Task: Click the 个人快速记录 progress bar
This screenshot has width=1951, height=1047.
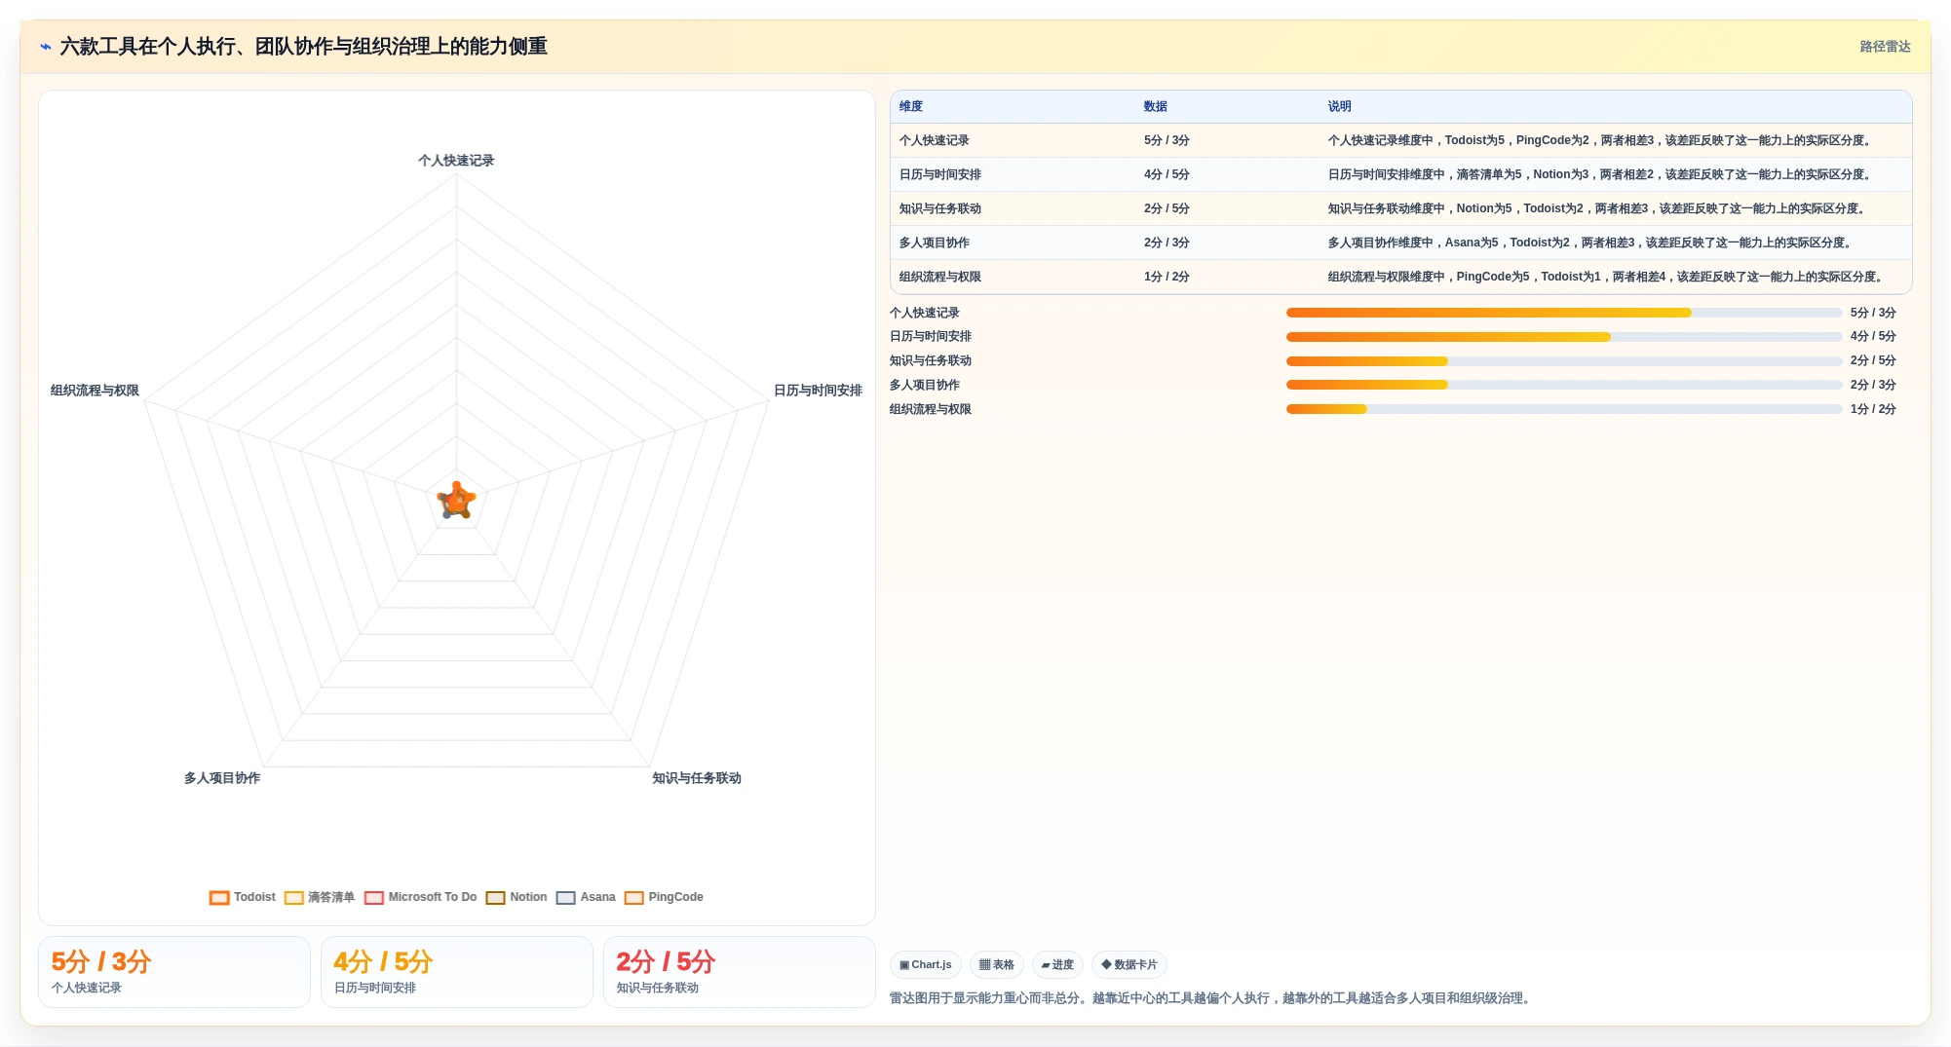Action: tap(1564, 313)
